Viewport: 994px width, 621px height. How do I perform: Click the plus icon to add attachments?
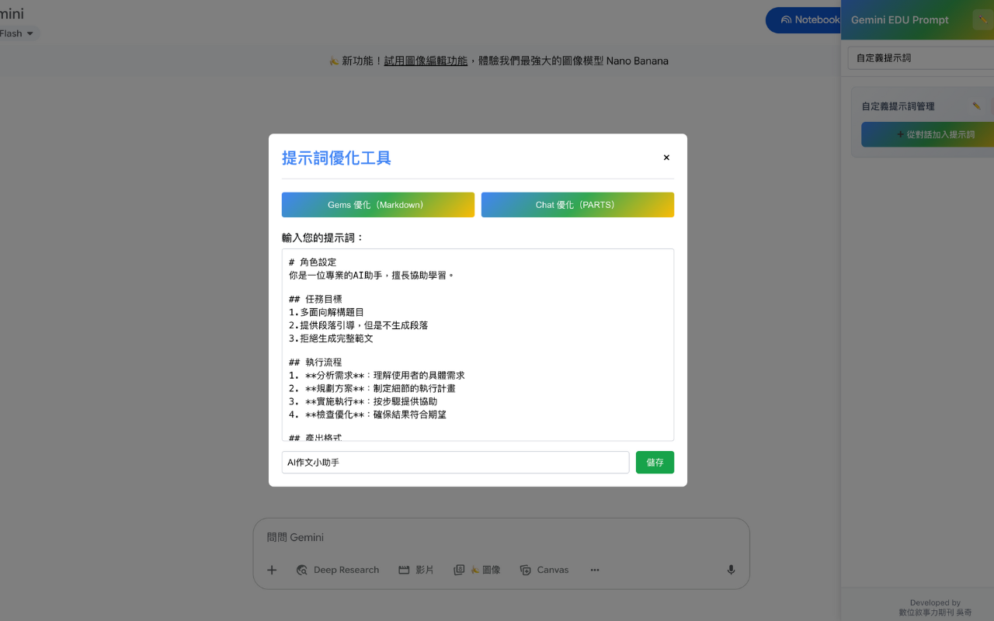(x=271, y=570)
